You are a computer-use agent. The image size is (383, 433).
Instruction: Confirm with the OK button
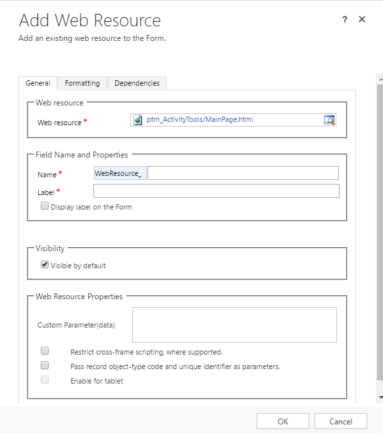click(x=283, y=421)
